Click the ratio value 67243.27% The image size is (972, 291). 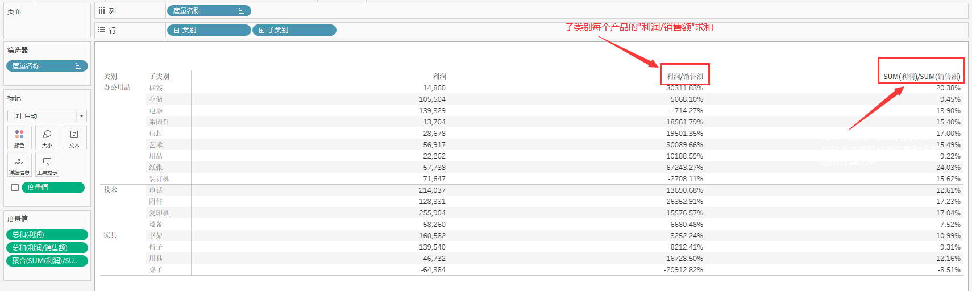click(684, 168)
